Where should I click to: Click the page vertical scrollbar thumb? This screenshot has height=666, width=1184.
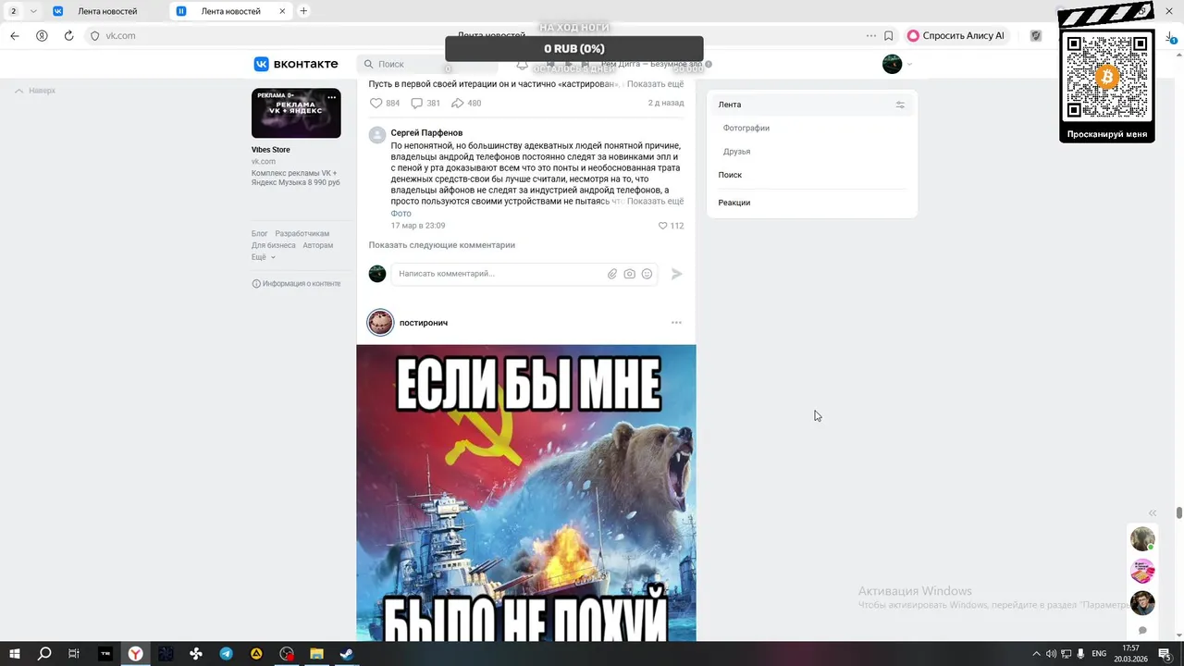click(x=1179, y=512)
